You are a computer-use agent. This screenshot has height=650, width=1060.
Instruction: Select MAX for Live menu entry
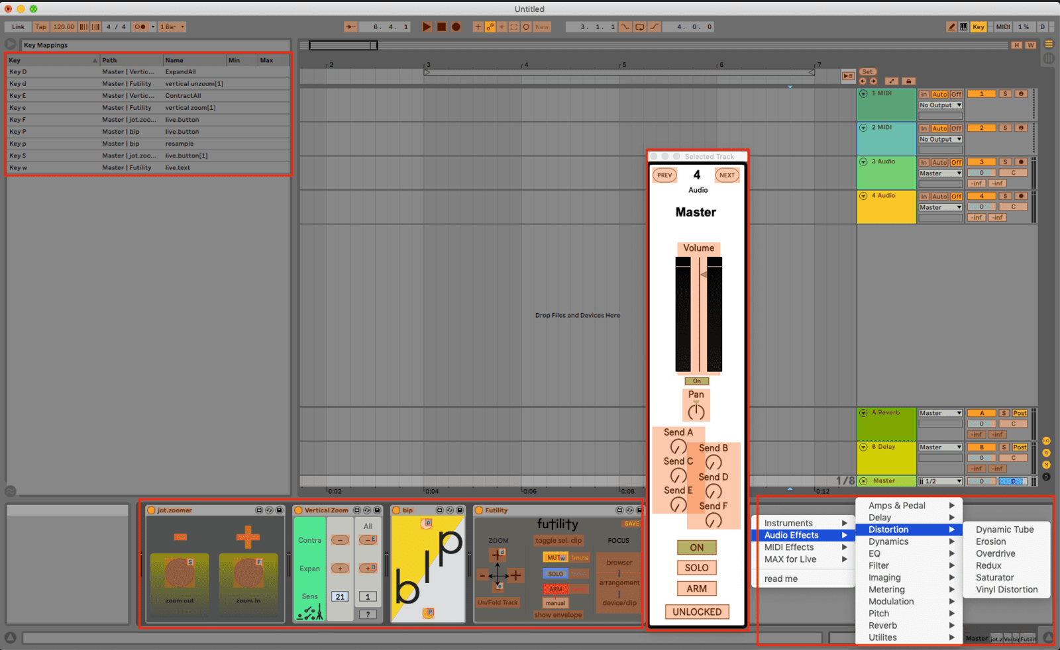(804, 559)
